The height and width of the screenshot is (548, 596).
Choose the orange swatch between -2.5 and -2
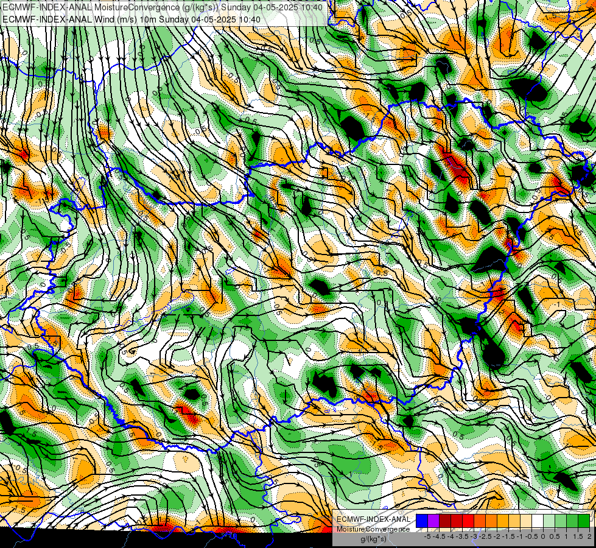tap(491, 521)
